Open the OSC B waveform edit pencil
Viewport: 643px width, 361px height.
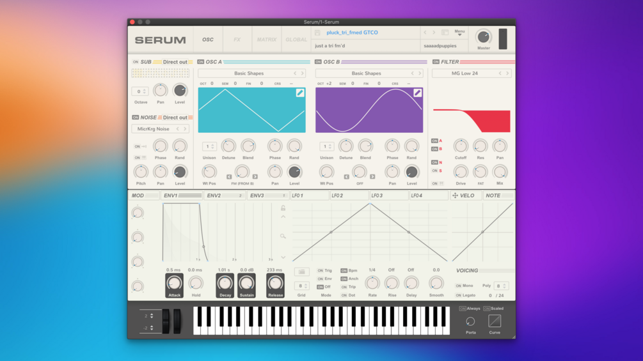point(417,93)
